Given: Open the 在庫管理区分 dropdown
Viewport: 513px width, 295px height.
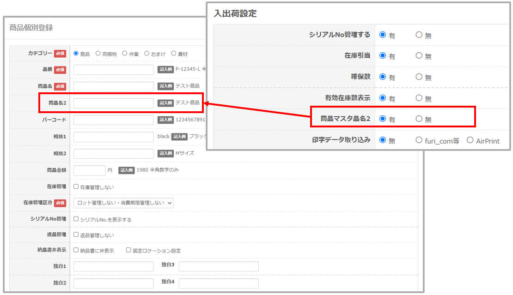Looking at the screenshot, I should click(x=123, y=203).
